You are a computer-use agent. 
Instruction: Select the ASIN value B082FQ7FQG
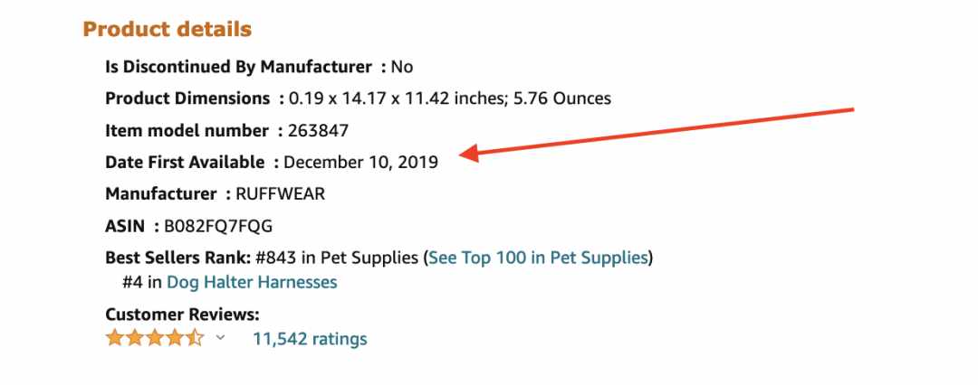tap(218, 226)
